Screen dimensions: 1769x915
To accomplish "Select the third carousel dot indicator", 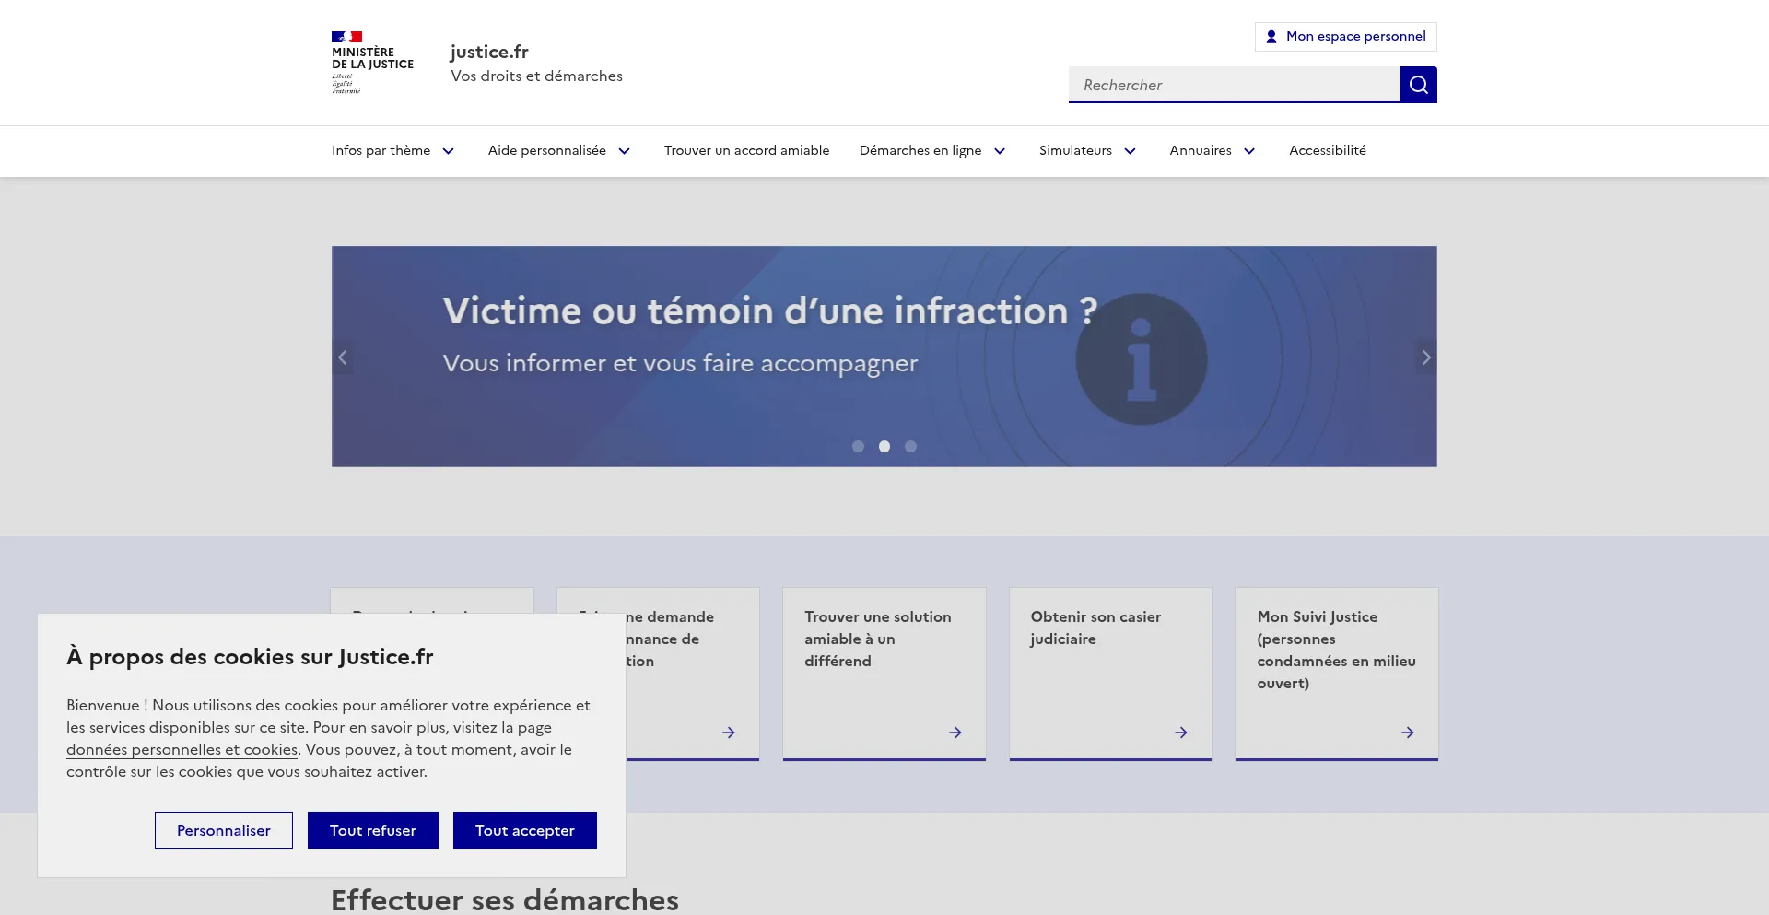I will tap(910, 447).
